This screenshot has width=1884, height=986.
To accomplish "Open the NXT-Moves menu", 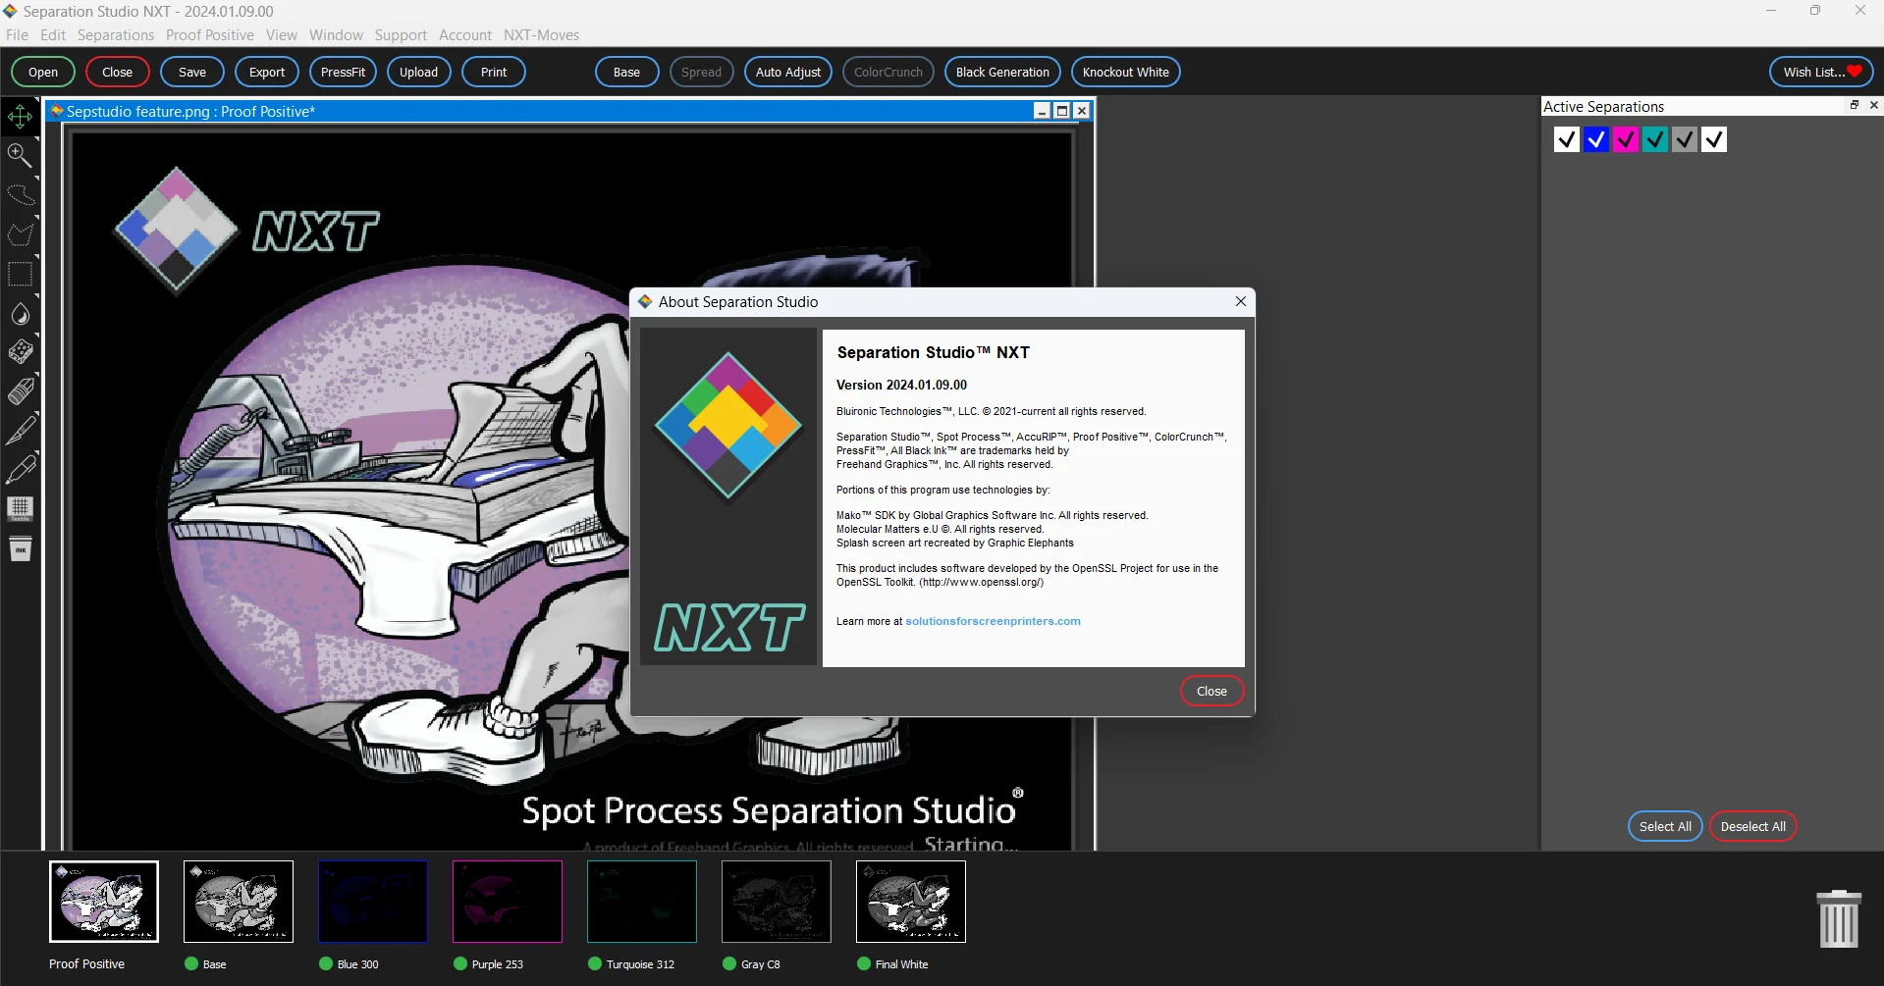I will point(542,34).
